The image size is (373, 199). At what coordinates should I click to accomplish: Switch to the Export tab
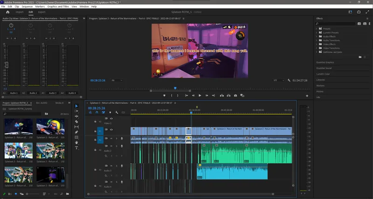(x=41, y=12)
